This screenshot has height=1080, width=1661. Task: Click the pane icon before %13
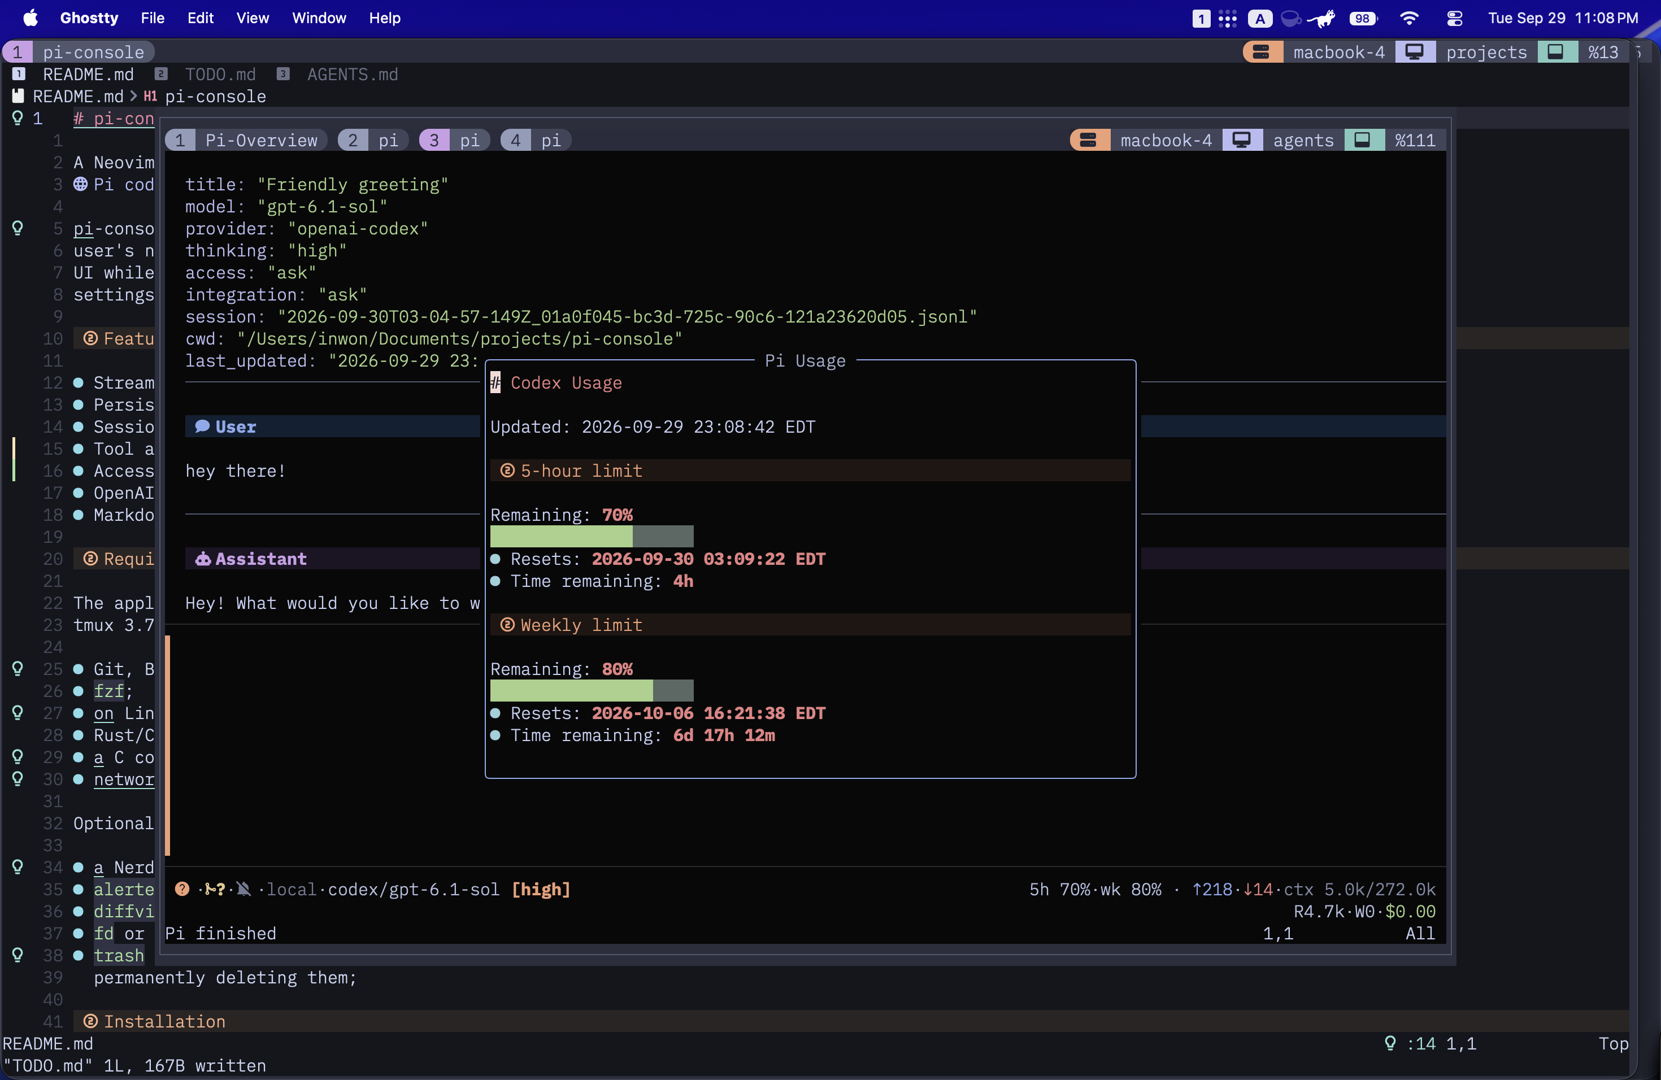1557,53
